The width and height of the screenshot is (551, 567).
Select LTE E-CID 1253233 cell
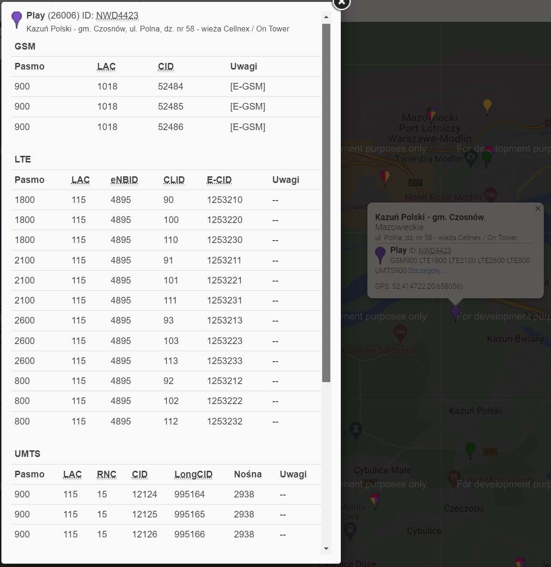click(224, 361)
